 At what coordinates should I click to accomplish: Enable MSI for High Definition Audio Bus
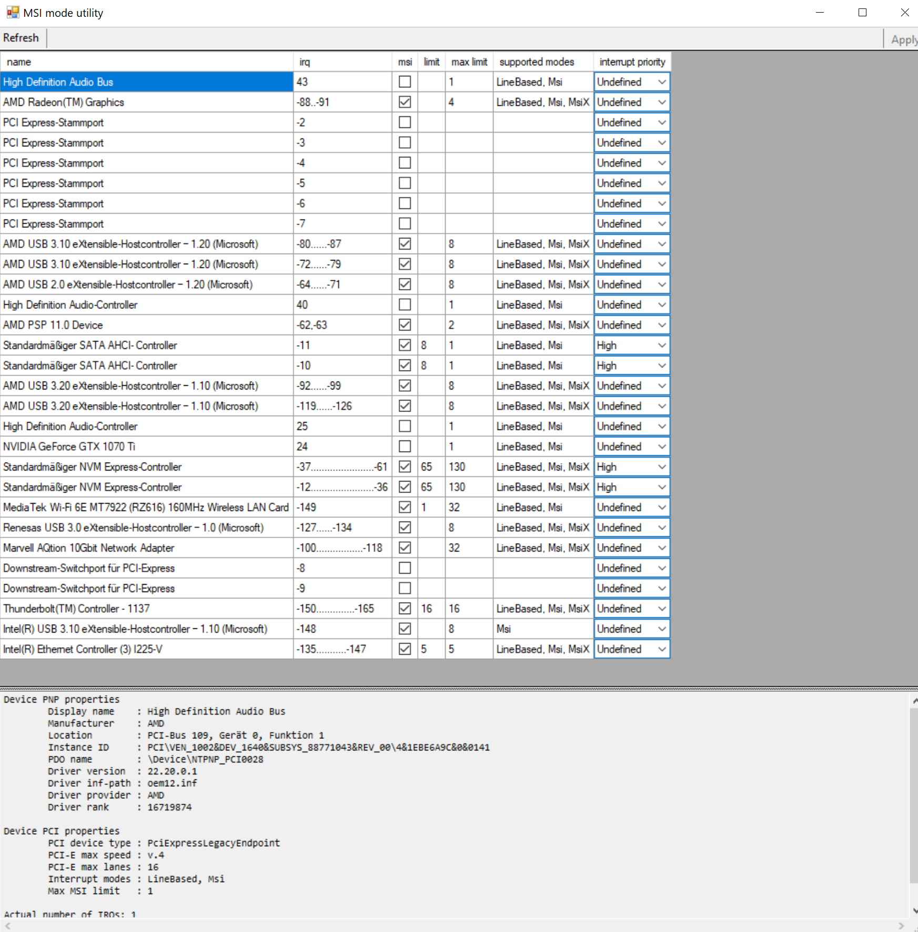405,82
